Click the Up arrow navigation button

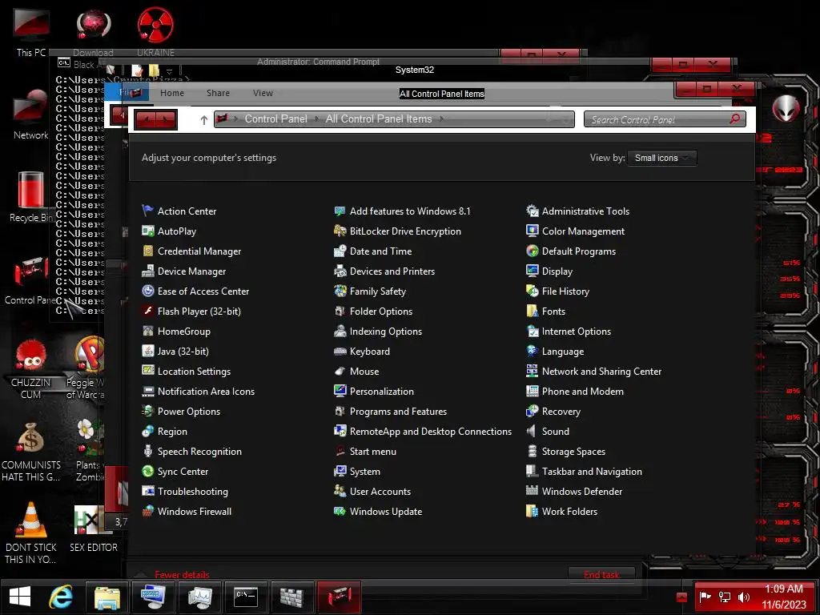coord(204,120)
